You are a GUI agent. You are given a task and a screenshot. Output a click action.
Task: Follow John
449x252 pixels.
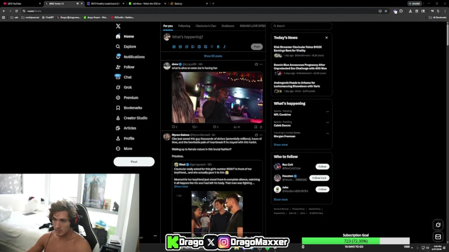[322, 189]
